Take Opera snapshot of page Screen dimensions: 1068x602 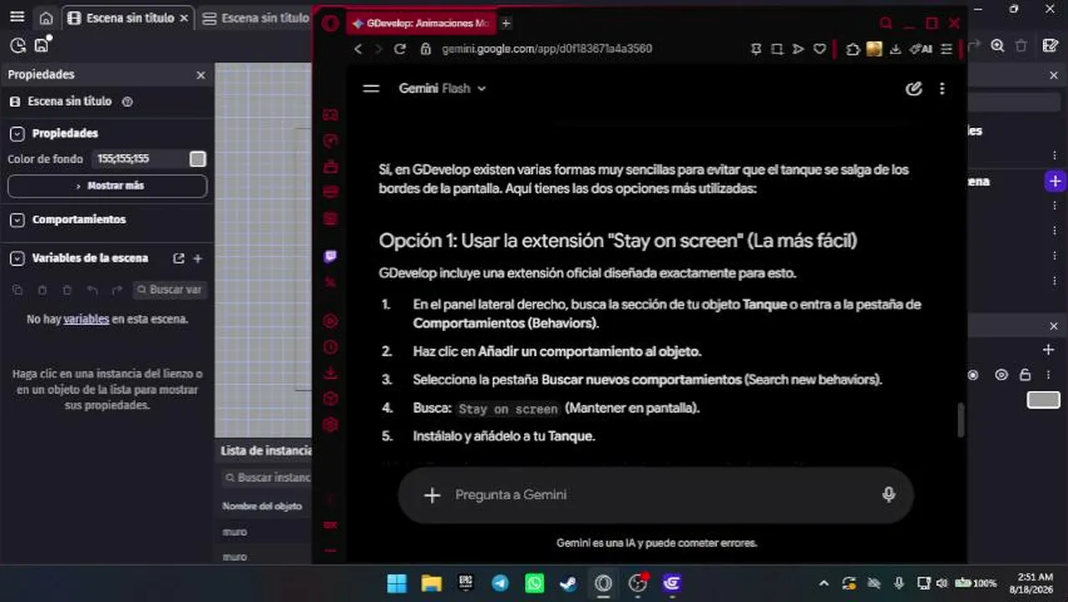pos(777,49)
